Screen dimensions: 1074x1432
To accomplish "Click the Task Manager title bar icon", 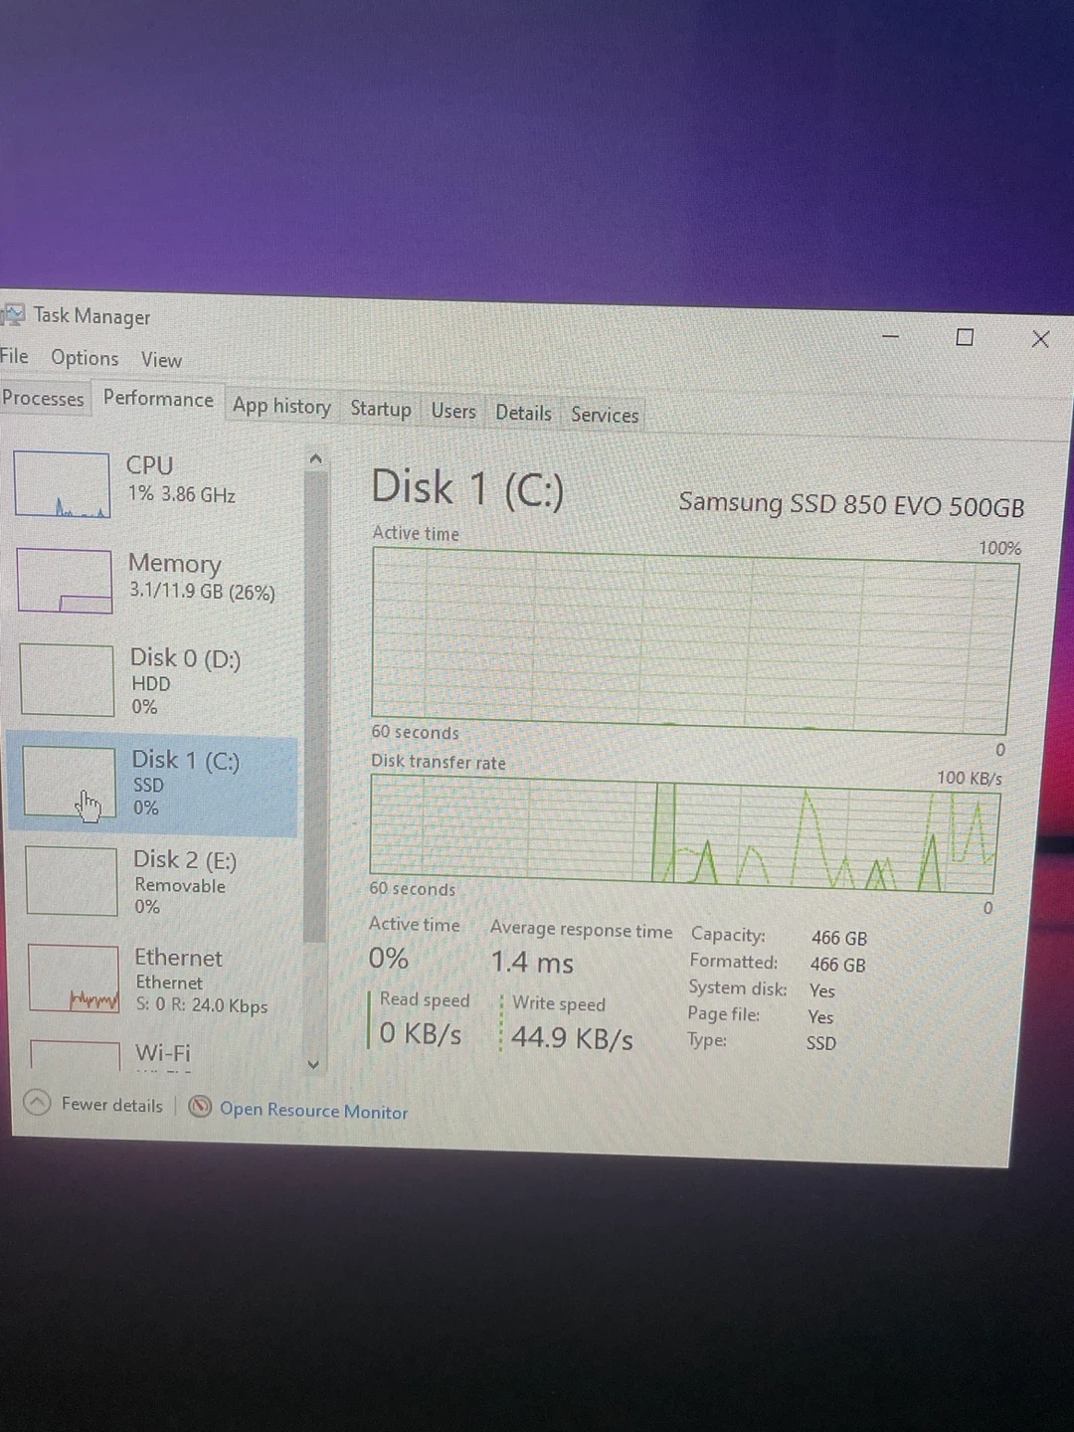I will point(12,315).
